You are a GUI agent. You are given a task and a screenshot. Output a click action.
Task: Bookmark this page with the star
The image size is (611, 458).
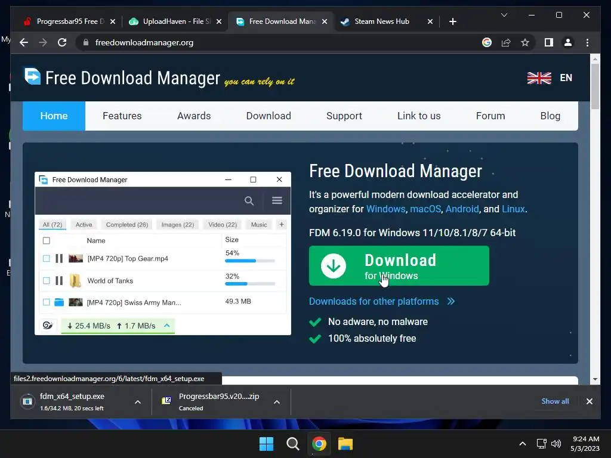coord(525,42)
